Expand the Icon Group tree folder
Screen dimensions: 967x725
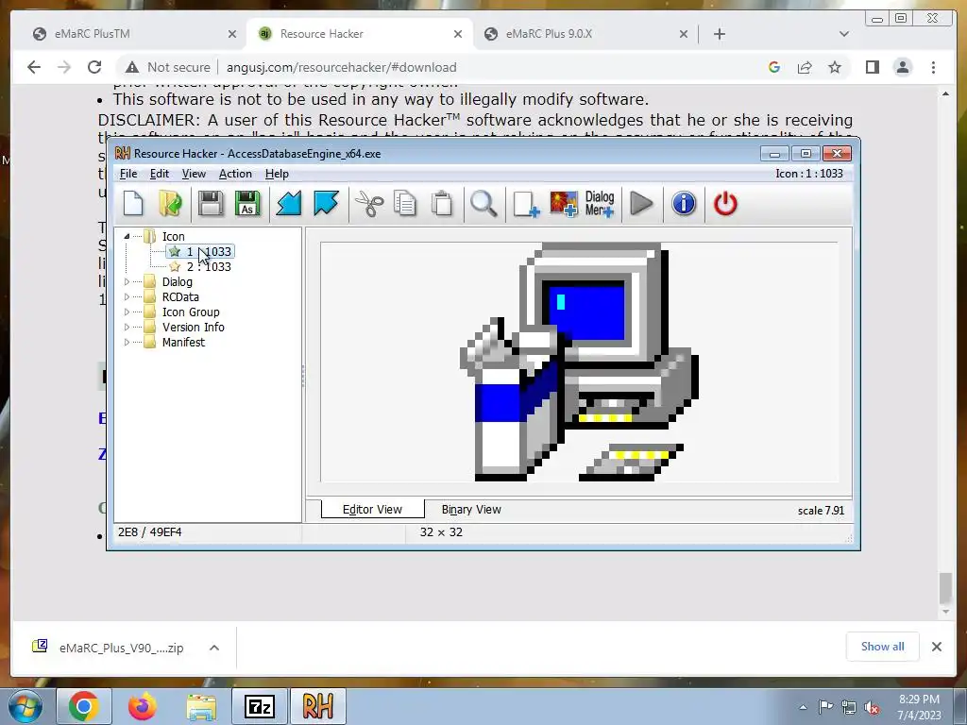click(127, 312)
